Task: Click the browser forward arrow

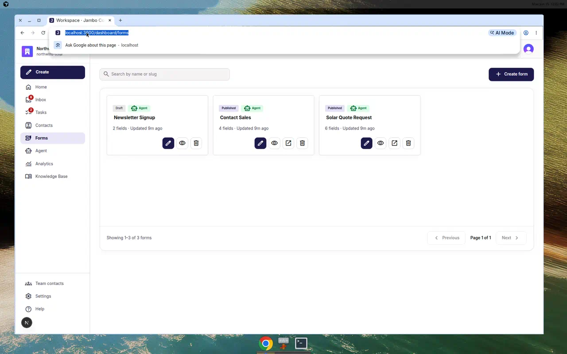Action: pyautogui.click(x=33, y=33)
